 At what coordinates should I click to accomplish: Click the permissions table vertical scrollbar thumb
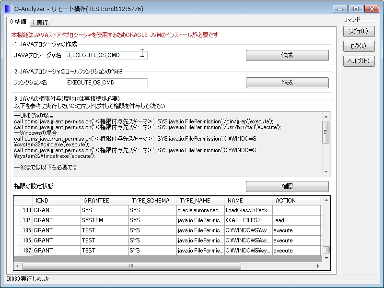point(326,250)
